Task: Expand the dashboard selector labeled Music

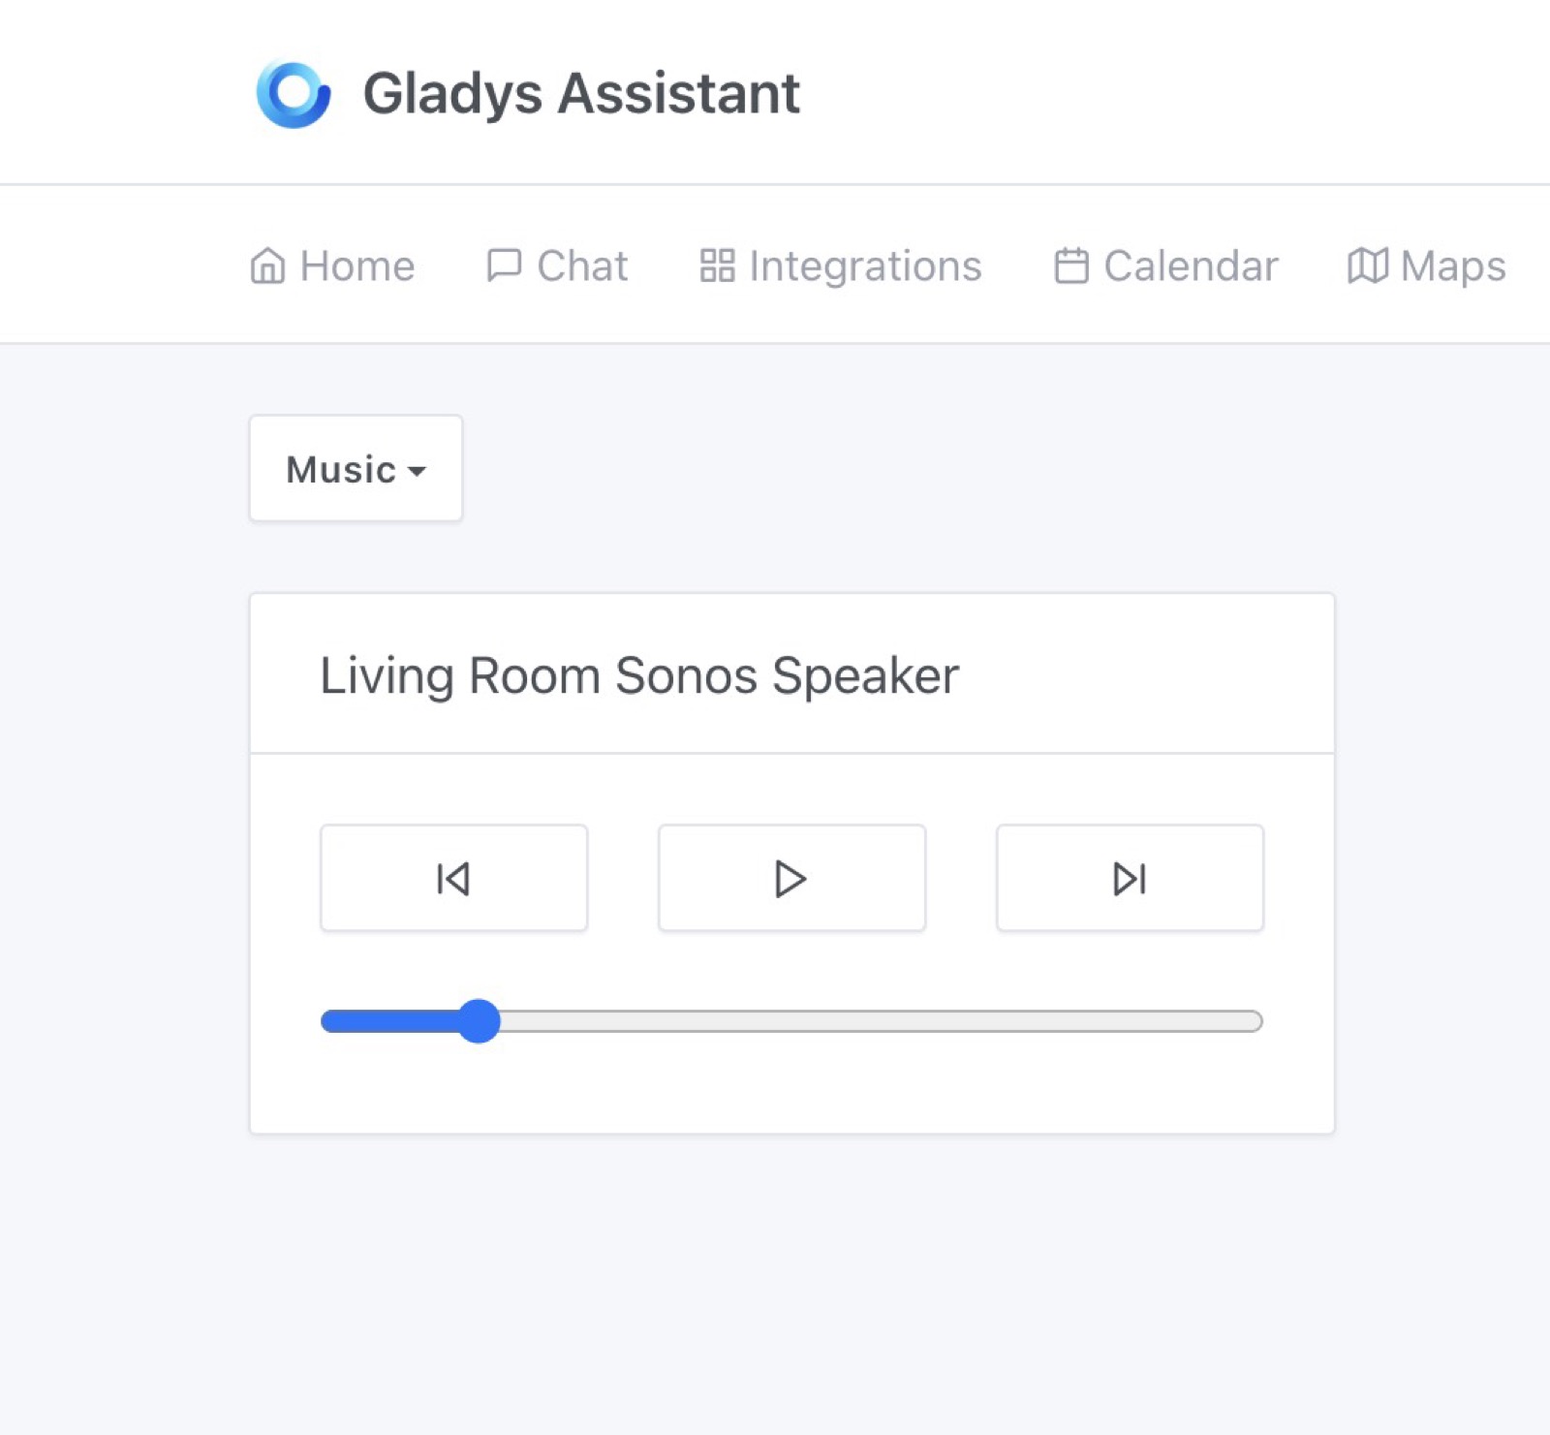Action: tap(355, 469)
